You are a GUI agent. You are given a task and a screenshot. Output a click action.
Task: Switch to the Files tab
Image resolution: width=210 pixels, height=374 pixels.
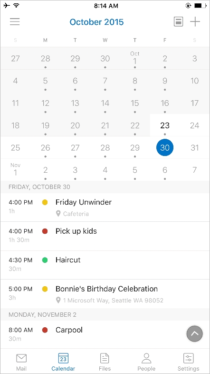point(105,362)
